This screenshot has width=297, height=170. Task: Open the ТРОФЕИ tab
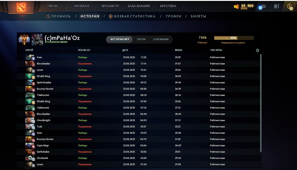(173, 16)
